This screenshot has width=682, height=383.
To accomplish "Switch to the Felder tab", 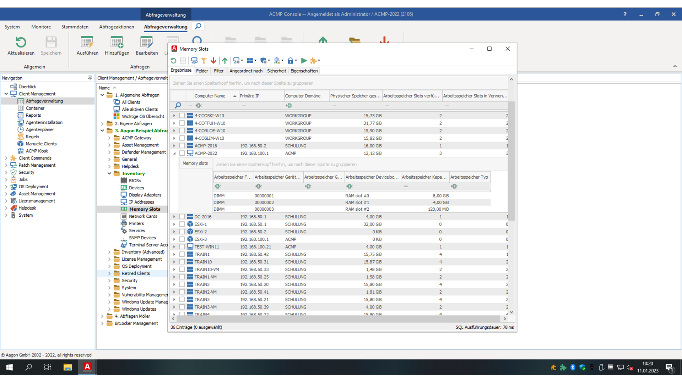I will click(x=202, y=71).
